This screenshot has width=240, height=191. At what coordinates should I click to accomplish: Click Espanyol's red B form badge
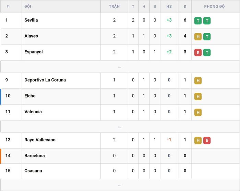(x=198, y=53)
